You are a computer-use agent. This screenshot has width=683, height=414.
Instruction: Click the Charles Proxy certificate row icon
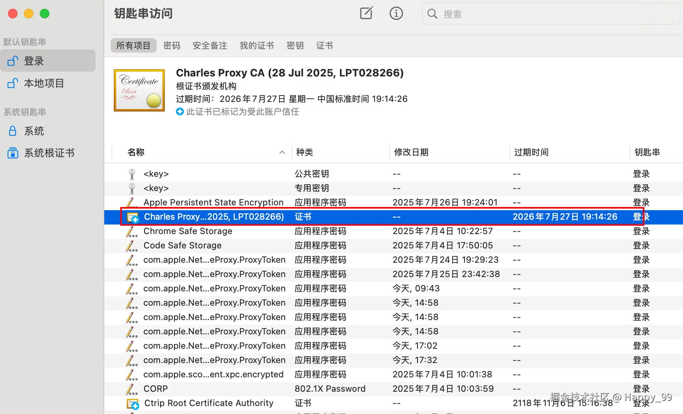coord(133,217)
